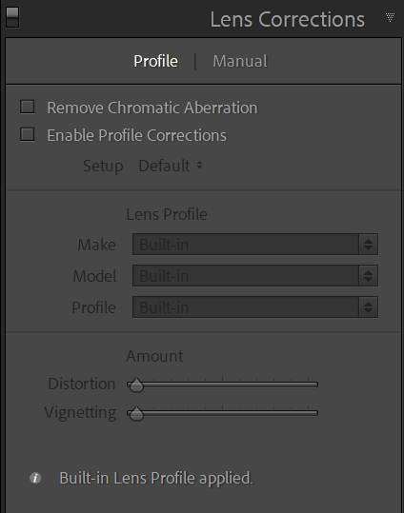Switch to the Manual tab
Screen dimensions: 404x513
coord(240,61)
